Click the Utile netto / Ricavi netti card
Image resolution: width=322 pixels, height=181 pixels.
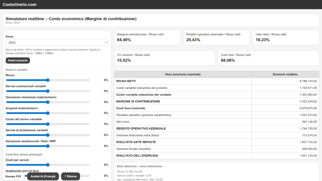coord(285,37)
